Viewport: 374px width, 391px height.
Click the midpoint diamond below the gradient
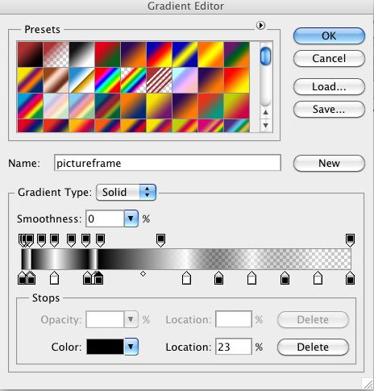coord(143,274)
